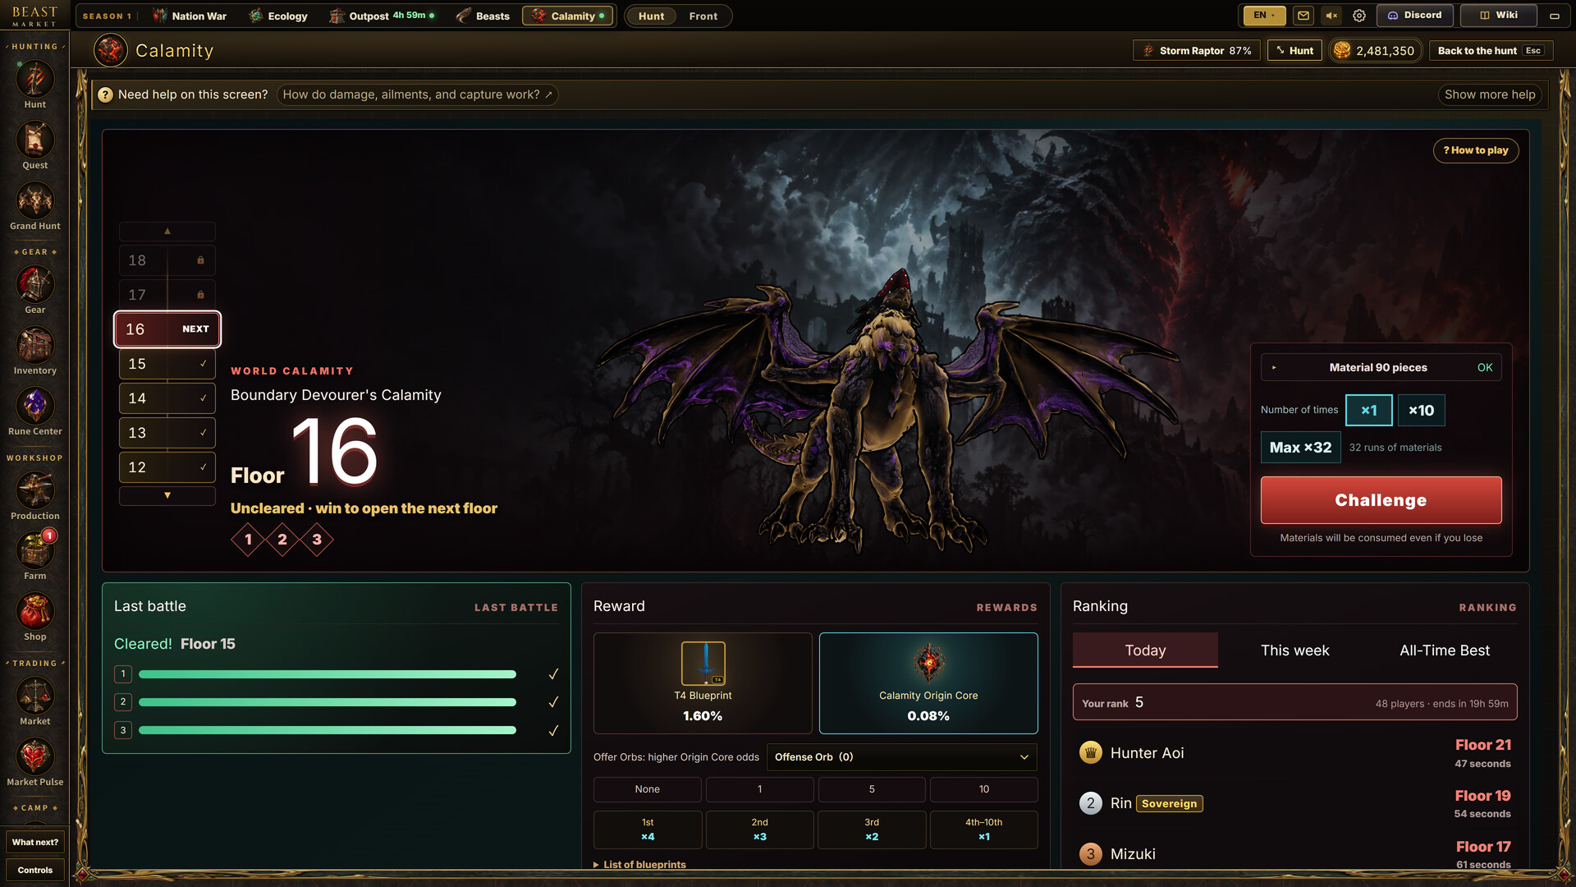Switch to This week ranking tab
1576x887 pixels.
(1294, 650)
